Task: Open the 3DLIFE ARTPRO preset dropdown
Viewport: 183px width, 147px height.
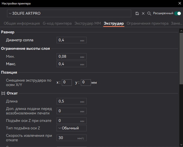Action: click(x=69, y=13)
